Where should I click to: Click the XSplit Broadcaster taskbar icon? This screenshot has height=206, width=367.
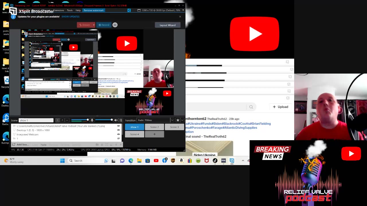pos(232,161)
